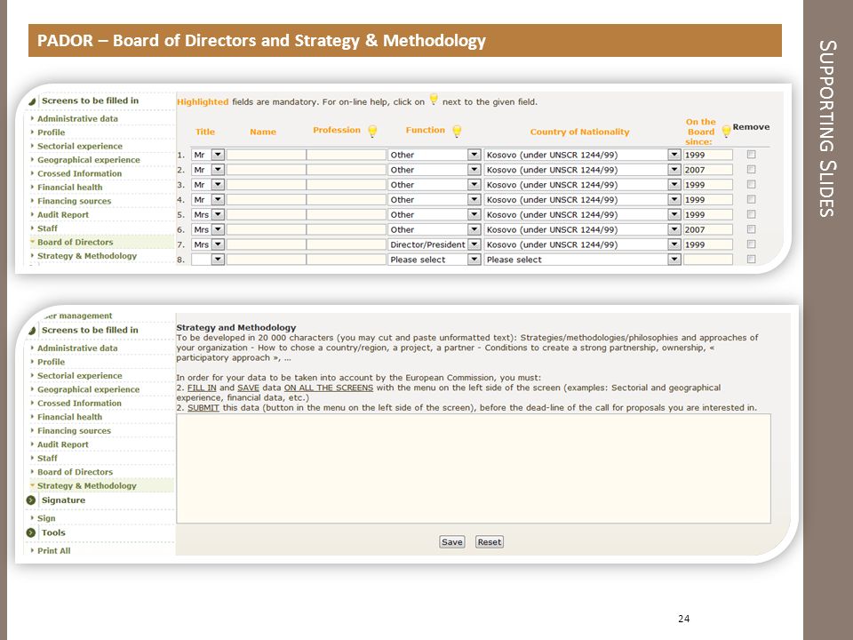Open the Title dropdown for row 5
The height and width of the screenshot is (640, 853).
[218, 215]
